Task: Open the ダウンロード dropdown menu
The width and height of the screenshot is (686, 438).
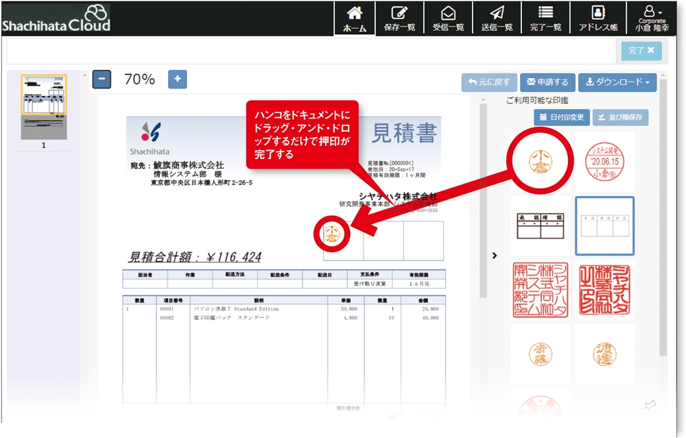Action: 617,82
